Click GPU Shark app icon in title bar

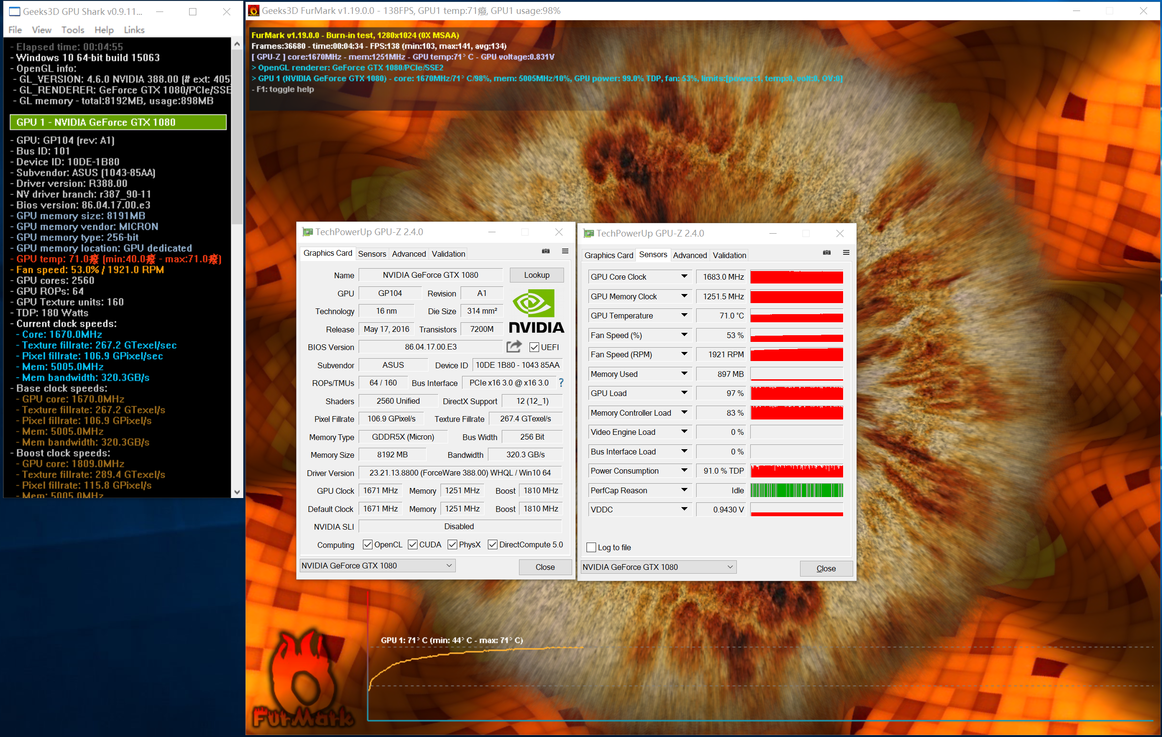coord(14,11)
